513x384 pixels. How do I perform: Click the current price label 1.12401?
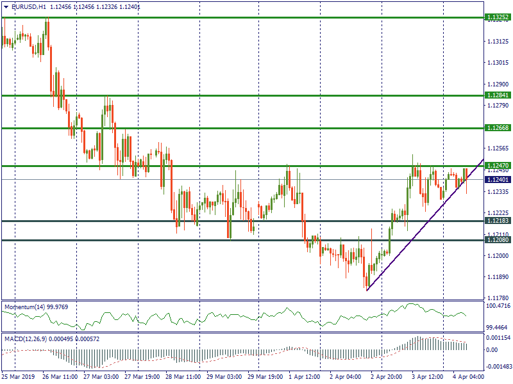498,180
